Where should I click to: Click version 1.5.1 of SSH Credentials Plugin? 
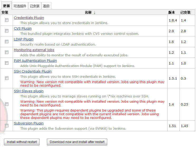click(173, 79)
